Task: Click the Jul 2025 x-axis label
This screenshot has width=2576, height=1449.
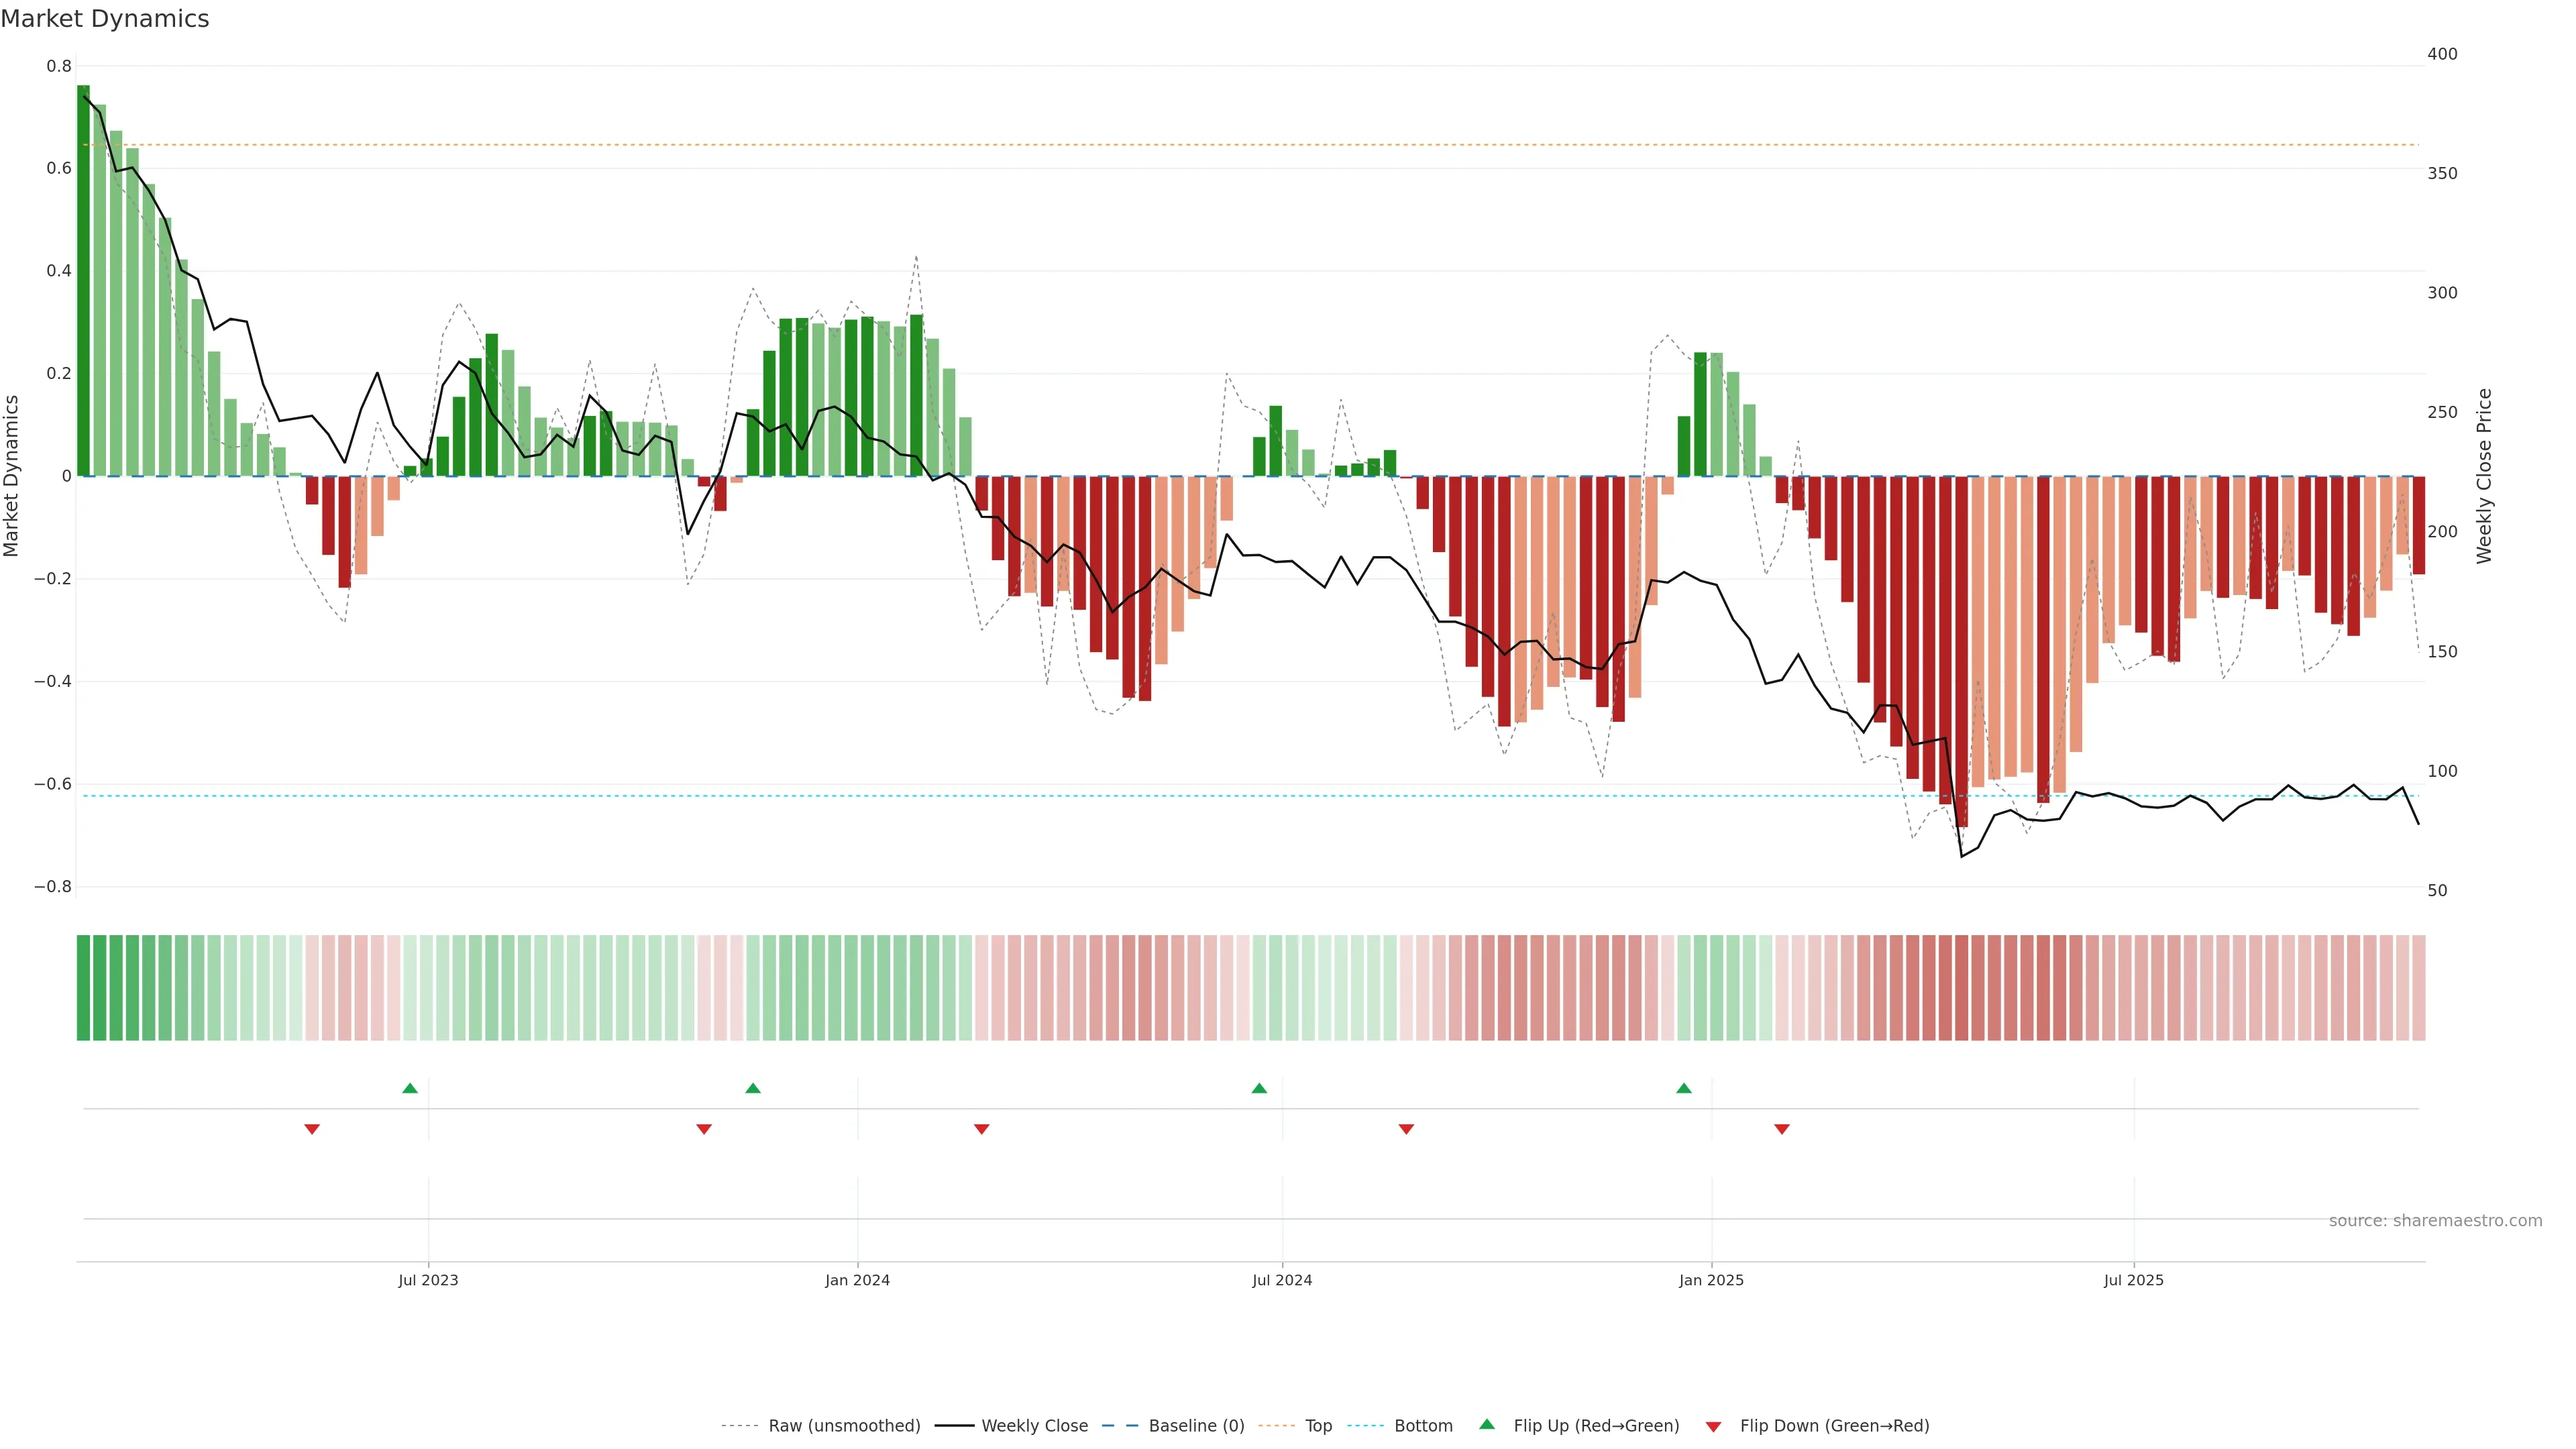Action: click(2133, 1280)
